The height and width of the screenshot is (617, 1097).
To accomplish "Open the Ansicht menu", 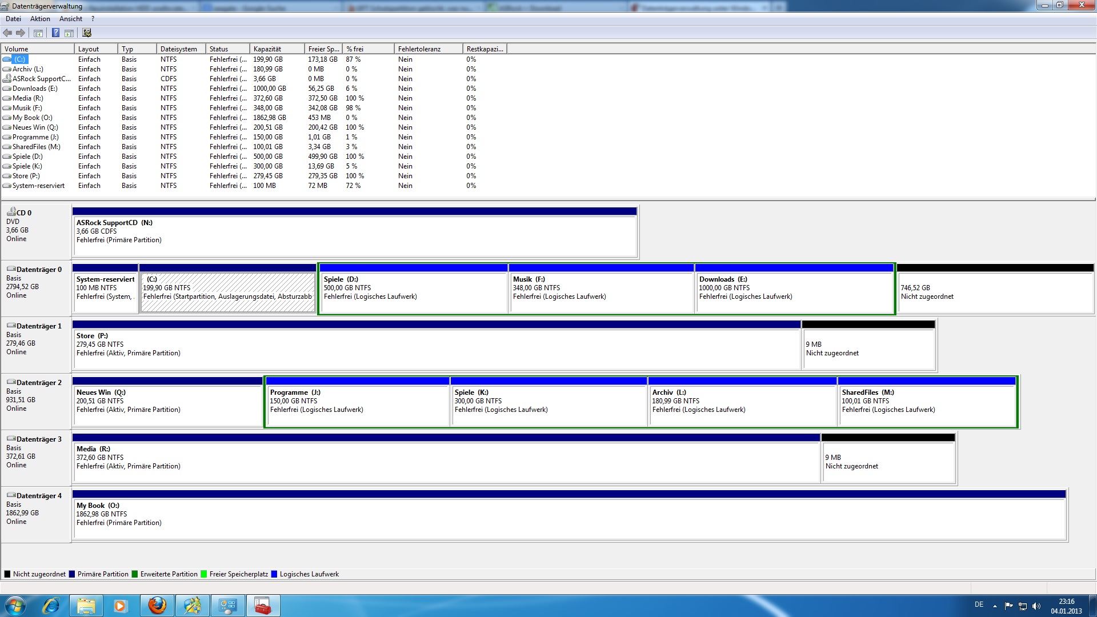I will 71,19.
